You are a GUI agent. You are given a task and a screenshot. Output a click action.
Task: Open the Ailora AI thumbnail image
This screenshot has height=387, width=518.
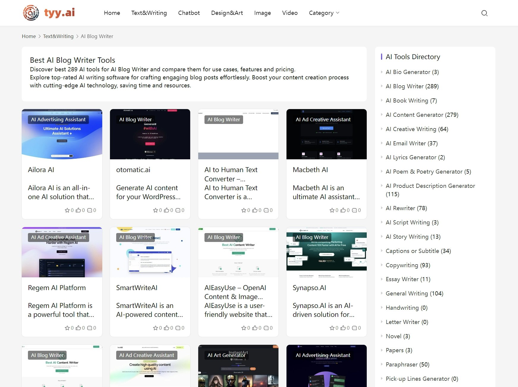click(62, 134)
